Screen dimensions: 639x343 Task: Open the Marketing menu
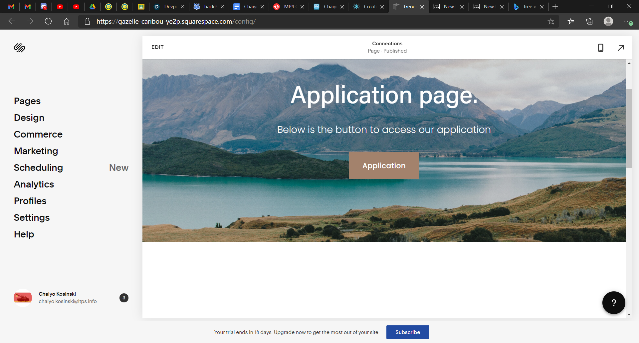coord(36,151)
